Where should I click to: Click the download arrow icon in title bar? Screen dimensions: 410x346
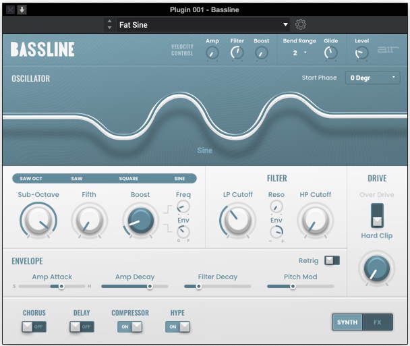pyautogui.click(x=22, y=10)
